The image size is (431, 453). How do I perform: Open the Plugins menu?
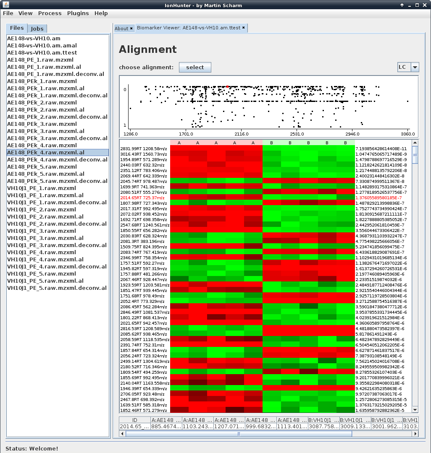(x=78, y=13)
